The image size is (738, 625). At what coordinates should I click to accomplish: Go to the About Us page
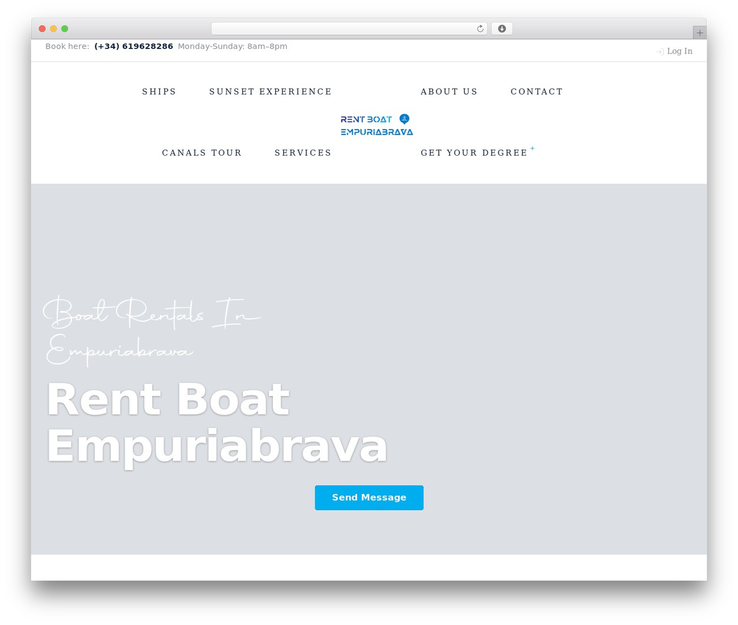(449, 92)
